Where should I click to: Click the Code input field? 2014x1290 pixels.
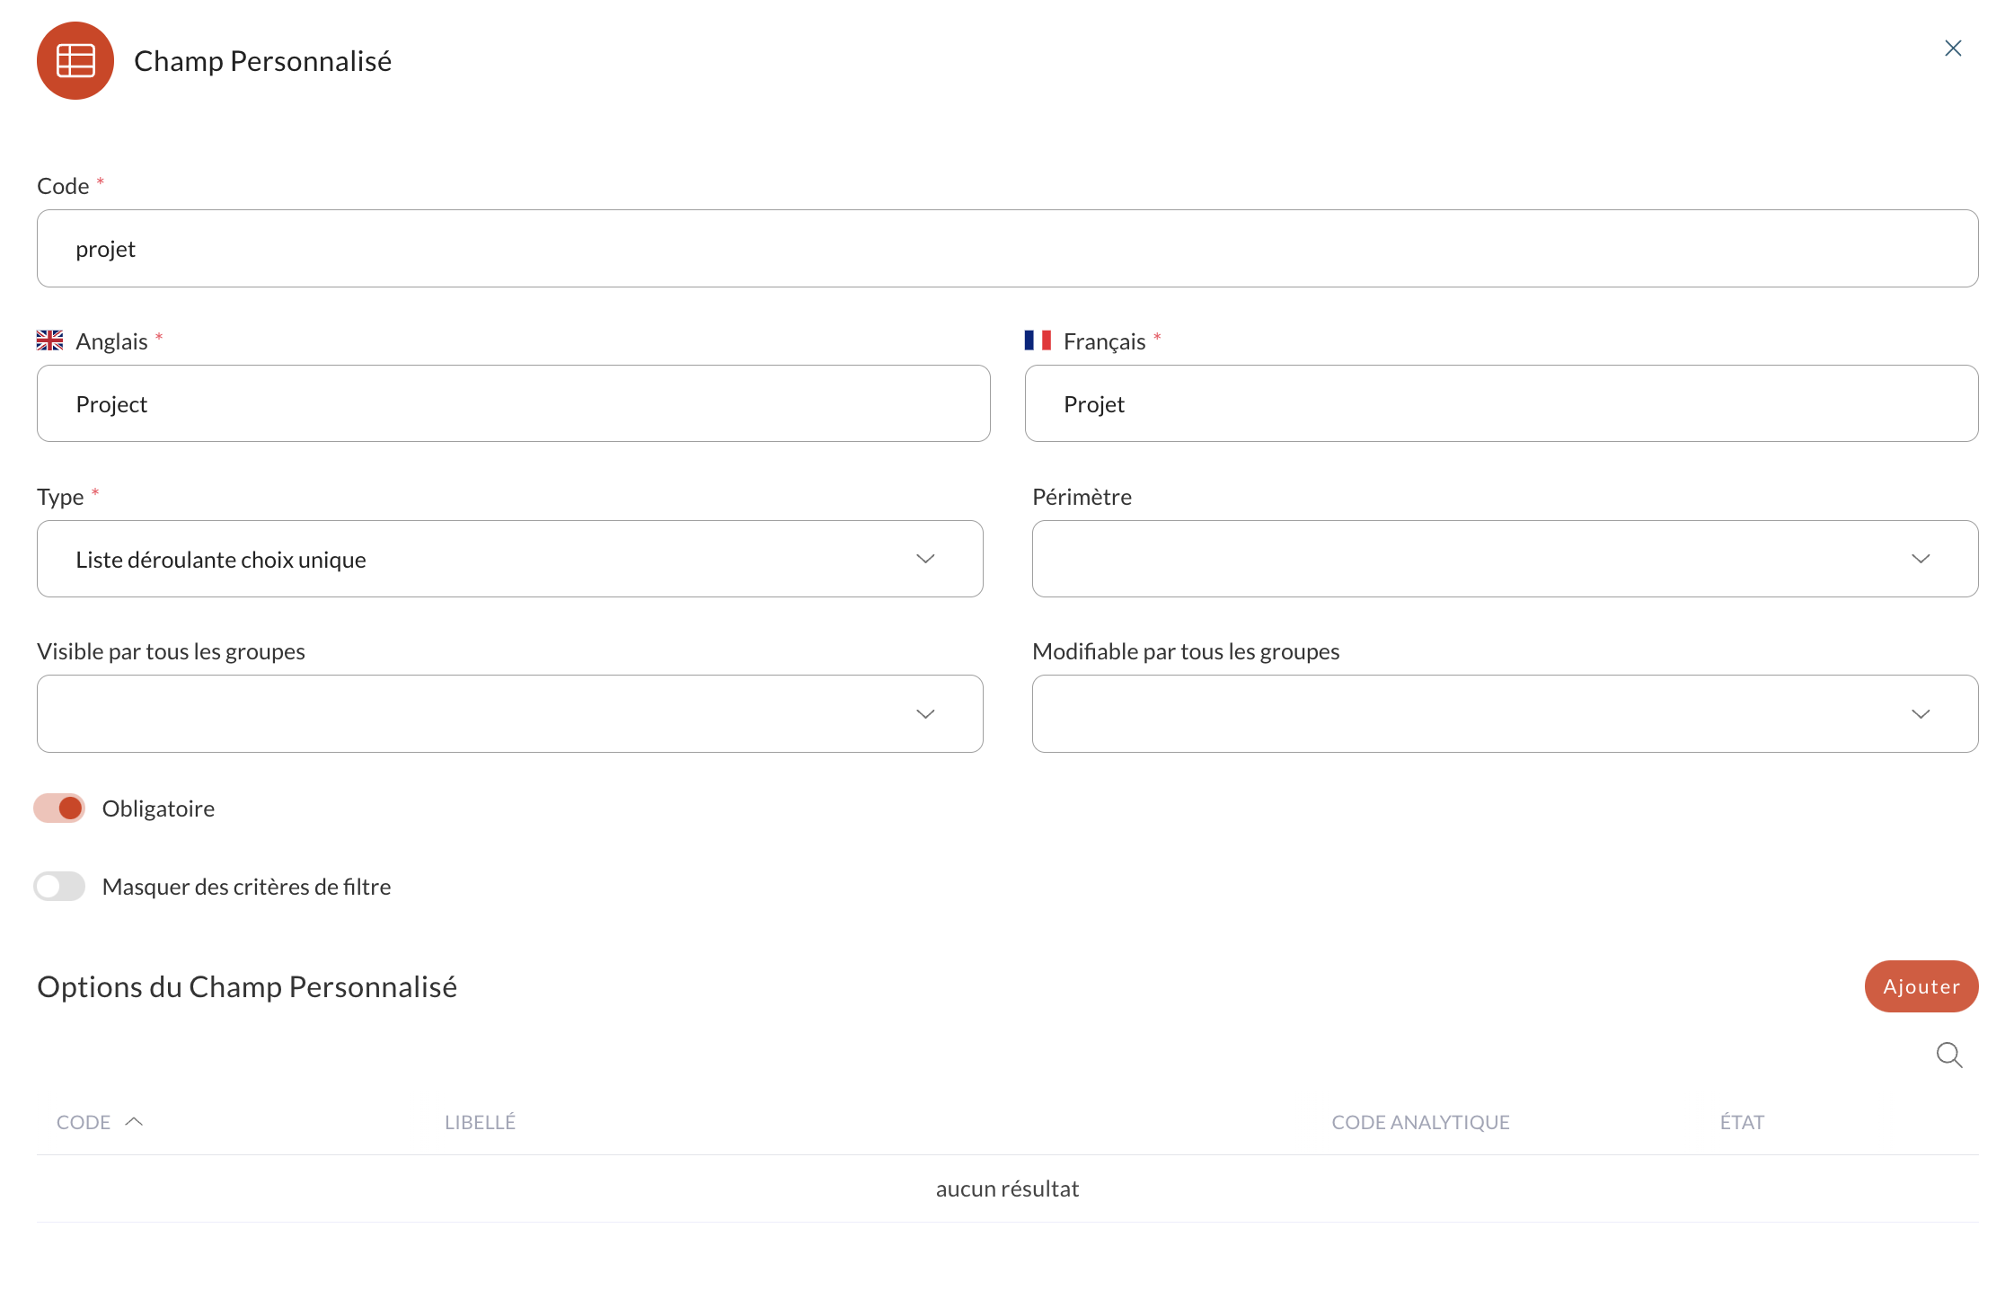(1007, 248)
